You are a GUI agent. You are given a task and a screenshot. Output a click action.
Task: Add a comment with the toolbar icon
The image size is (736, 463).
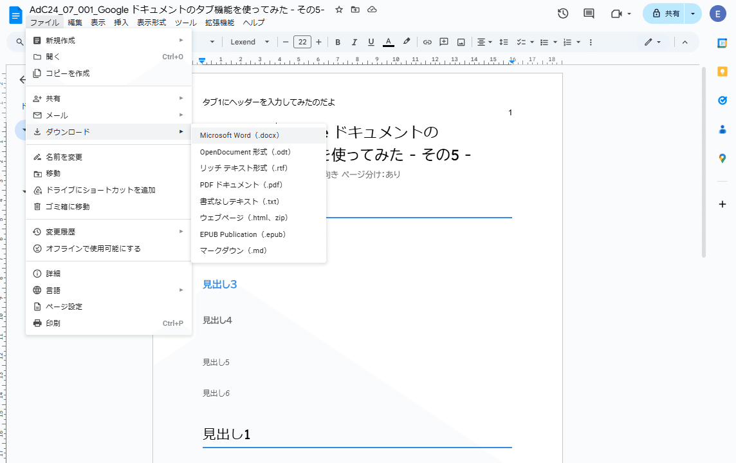click(x=443, y=43)
